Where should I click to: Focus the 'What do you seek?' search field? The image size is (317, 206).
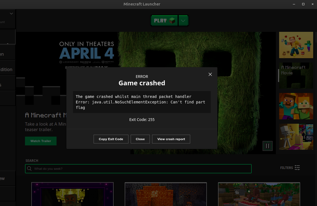[x=138, y=169]
